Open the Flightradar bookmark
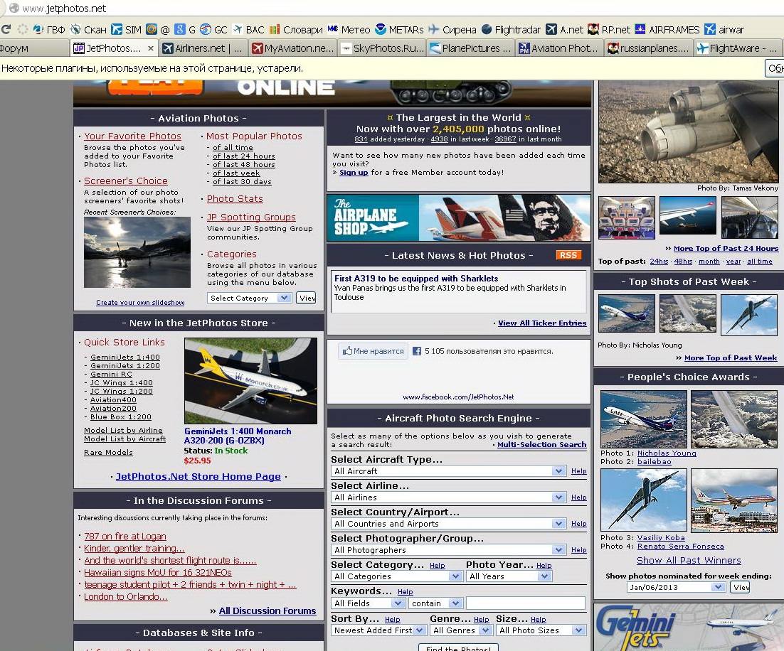The width and height of the screenshot is (784, 651). (511, 29)
